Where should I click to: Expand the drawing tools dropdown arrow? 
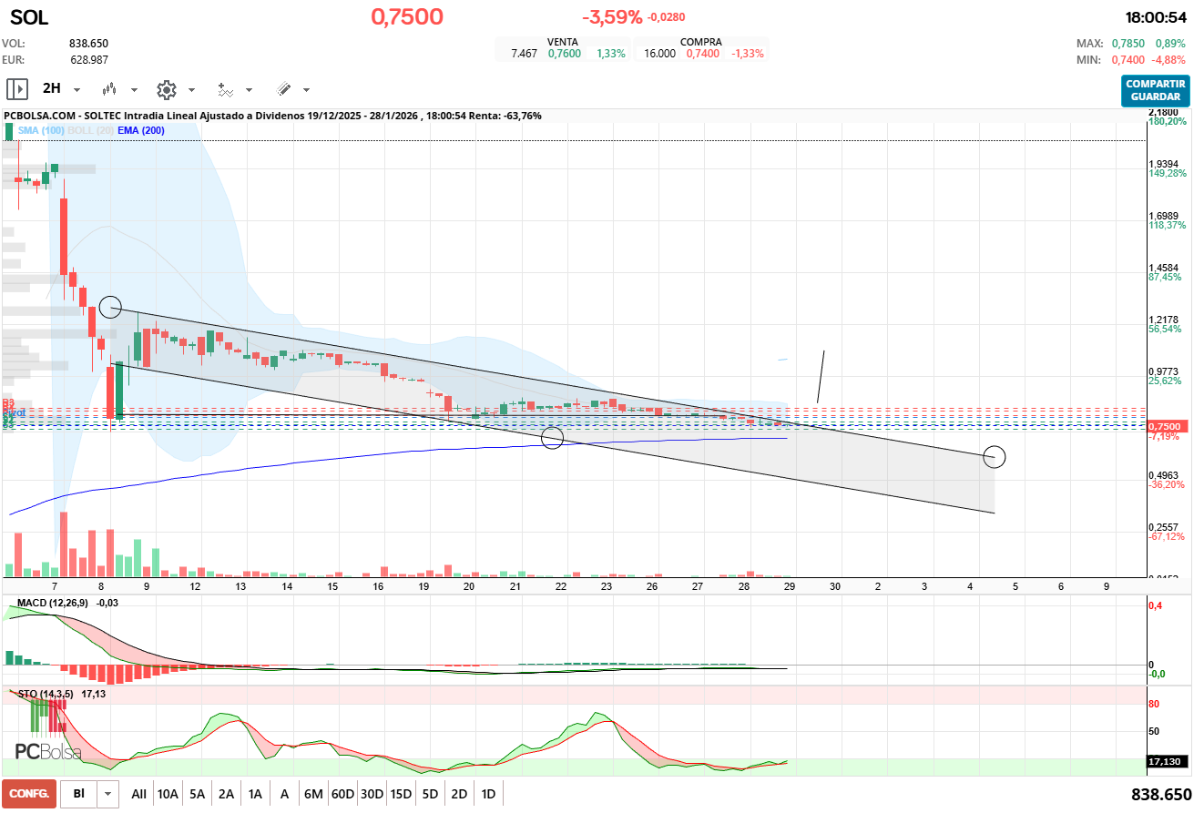coord(306,90)
